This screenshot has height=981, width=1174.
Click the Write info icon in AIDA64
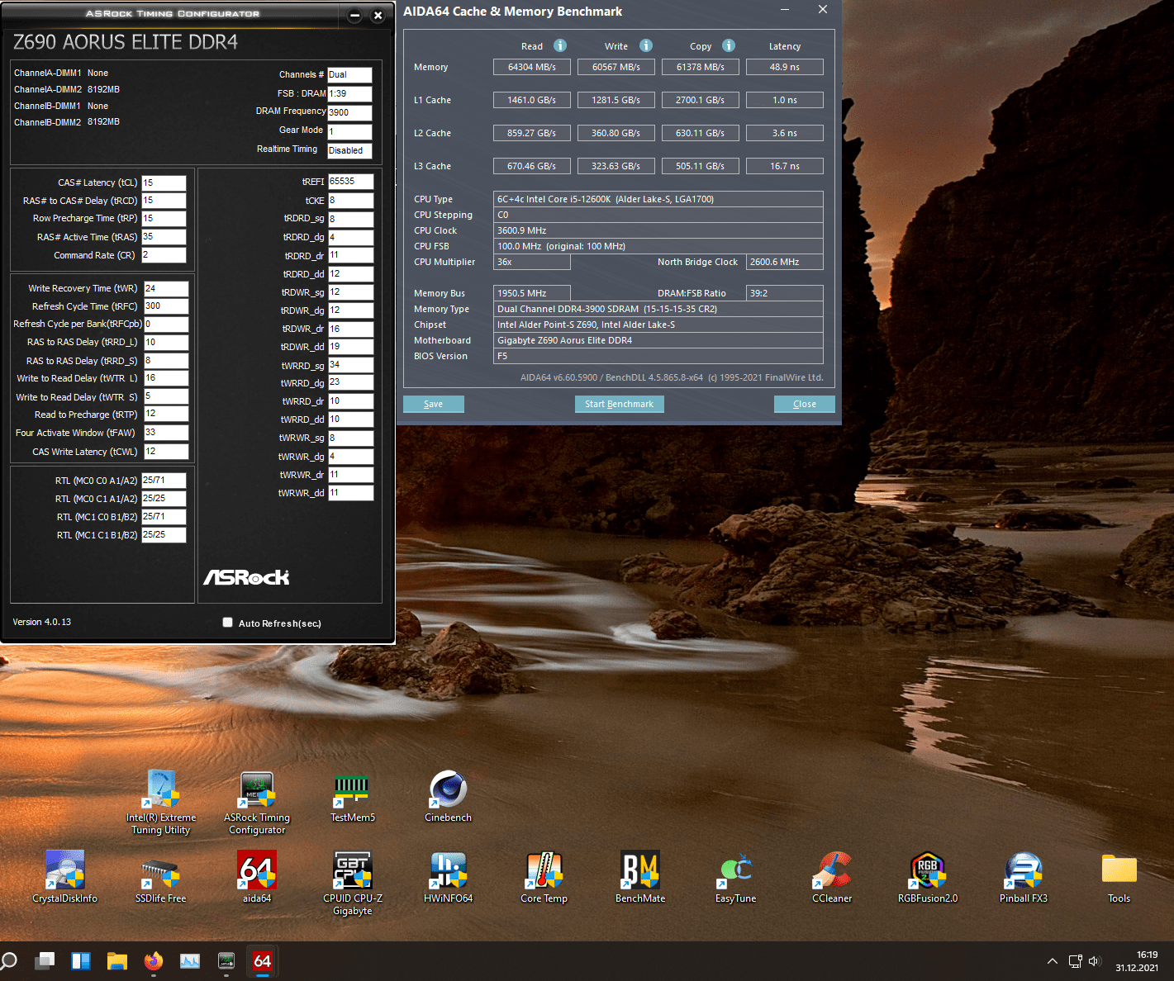click(x=646, y=45)
